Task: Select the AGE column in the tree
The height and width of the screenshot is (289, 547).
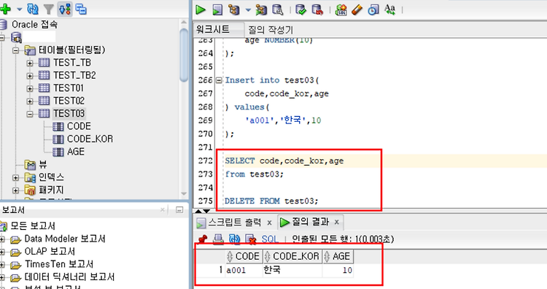Action: (x=76, y=152)
